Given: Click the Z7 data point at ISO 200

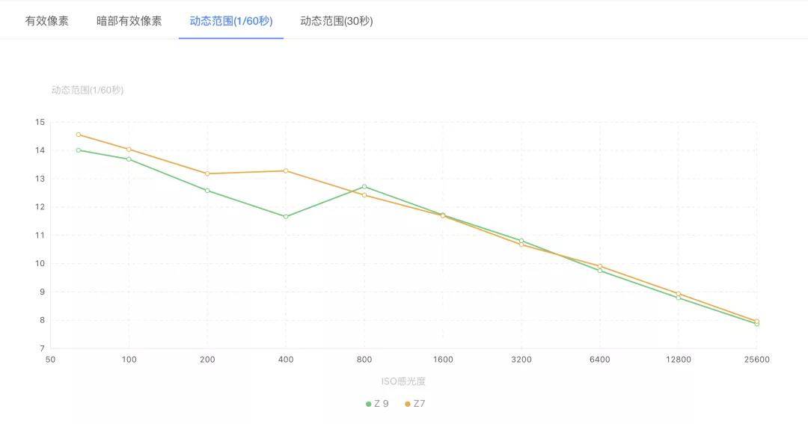Looking at the screenshot, I should 207,173.
